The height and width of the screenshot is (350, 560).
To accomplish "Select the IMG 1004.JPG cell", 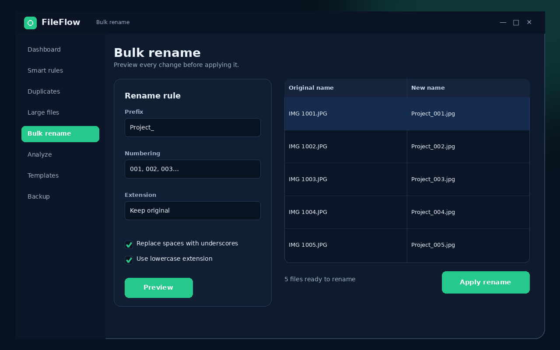I will pyautogui.click(x=346, y=212).
